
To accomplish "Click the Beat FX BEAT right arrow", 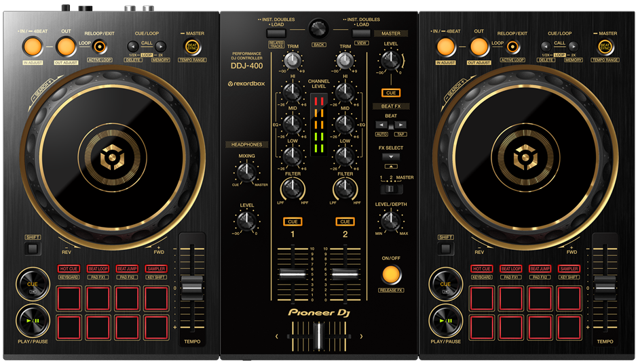I will (x=400, y=125).
